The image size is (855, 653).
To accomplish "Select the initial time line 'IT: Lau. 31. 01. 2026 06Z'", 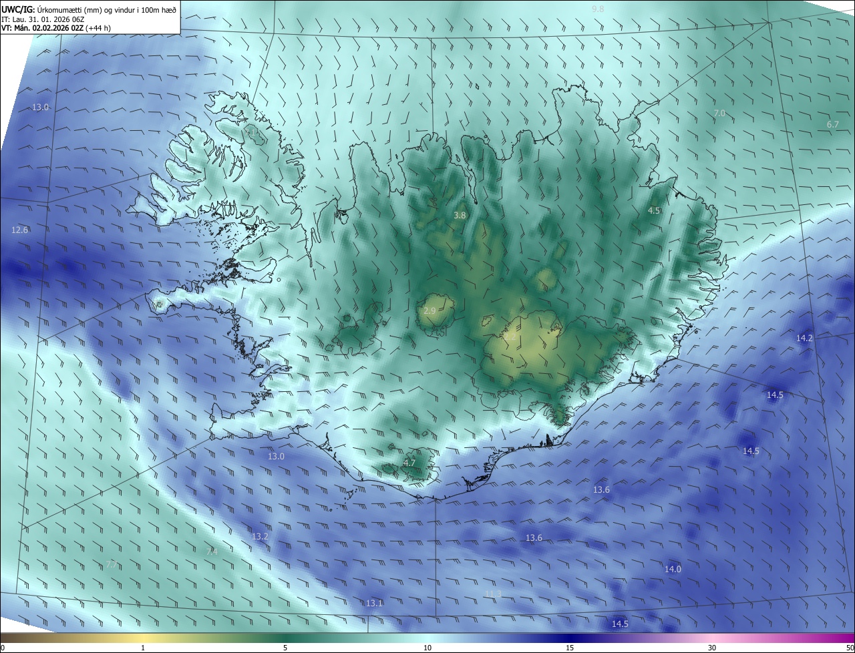I will pyautogui.click(x=42, y=19).
